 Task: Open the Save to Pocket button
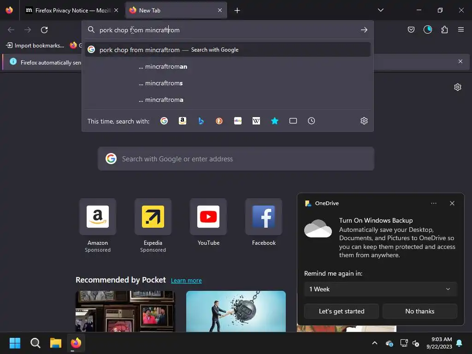pos(411,29)
